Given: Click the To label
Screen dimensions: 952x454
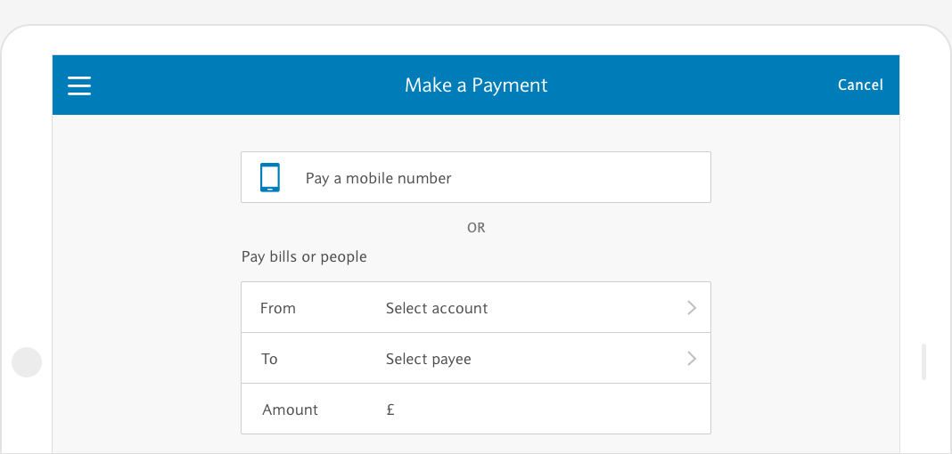Looking at the screenshot, I should 269,359.
